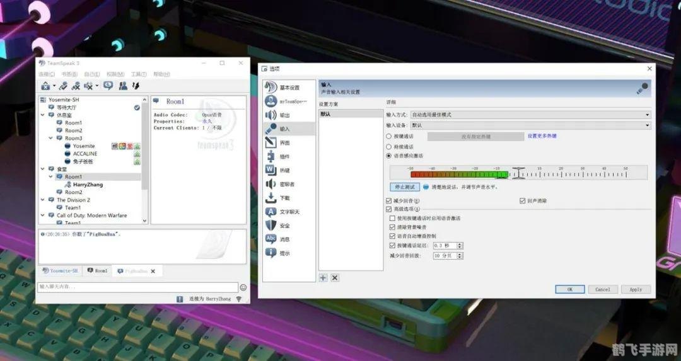The height and width of the screenshot is (361, 681).
Task: Delete the selected profile with the X button
Action: click(335, 278)
